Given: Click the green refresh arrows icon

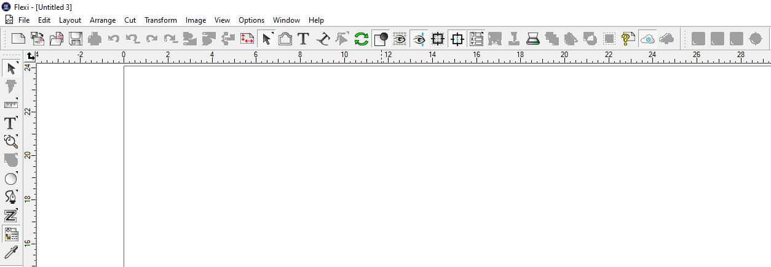Looking at the screenshot, I should coord(362,39).
